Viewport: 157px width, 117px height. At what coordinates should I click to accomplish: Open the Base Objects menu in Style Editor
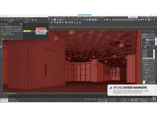(27, 18)
